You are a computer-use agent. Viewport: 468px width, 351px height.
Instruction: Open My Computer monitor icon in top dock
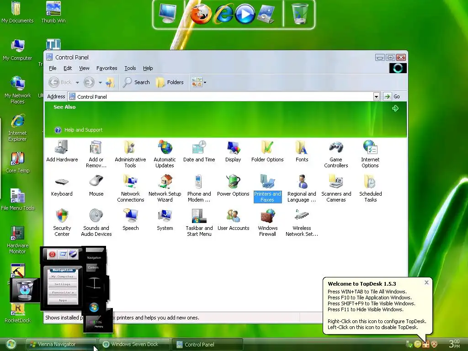[168, 14]
